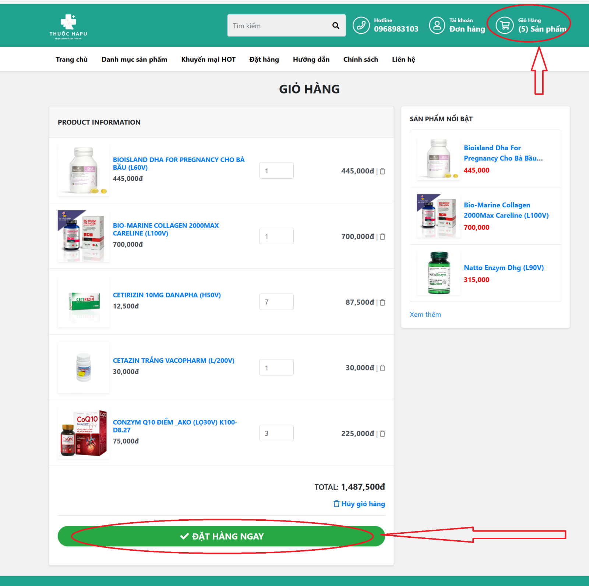Click the Xem thêm link
589x586 pixels.
click(x=425, y=315)
